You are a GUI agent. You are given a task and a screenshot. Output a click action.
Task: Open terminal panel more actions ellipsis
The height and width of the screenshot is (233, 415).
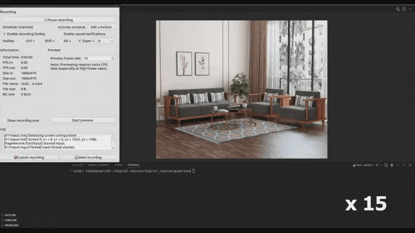click(397, 165)
